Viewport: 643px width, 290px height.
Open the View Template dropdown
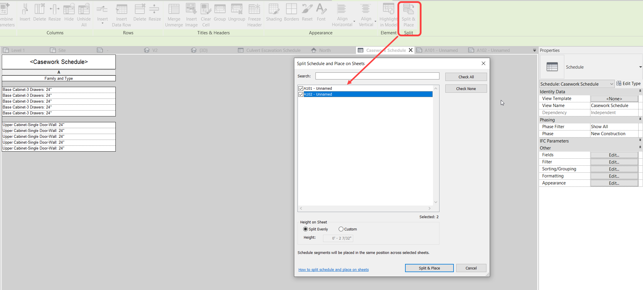tap(614, 99)
